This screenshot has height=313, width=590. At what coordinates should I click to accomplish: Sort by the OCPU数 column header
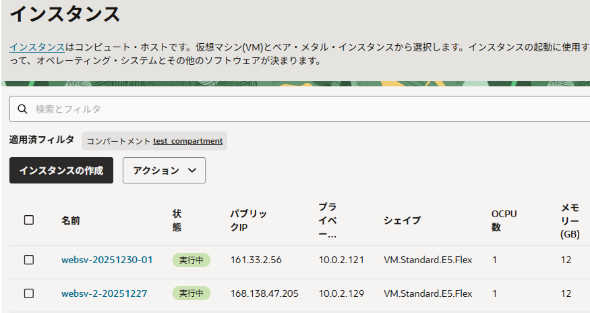(504, 221)
